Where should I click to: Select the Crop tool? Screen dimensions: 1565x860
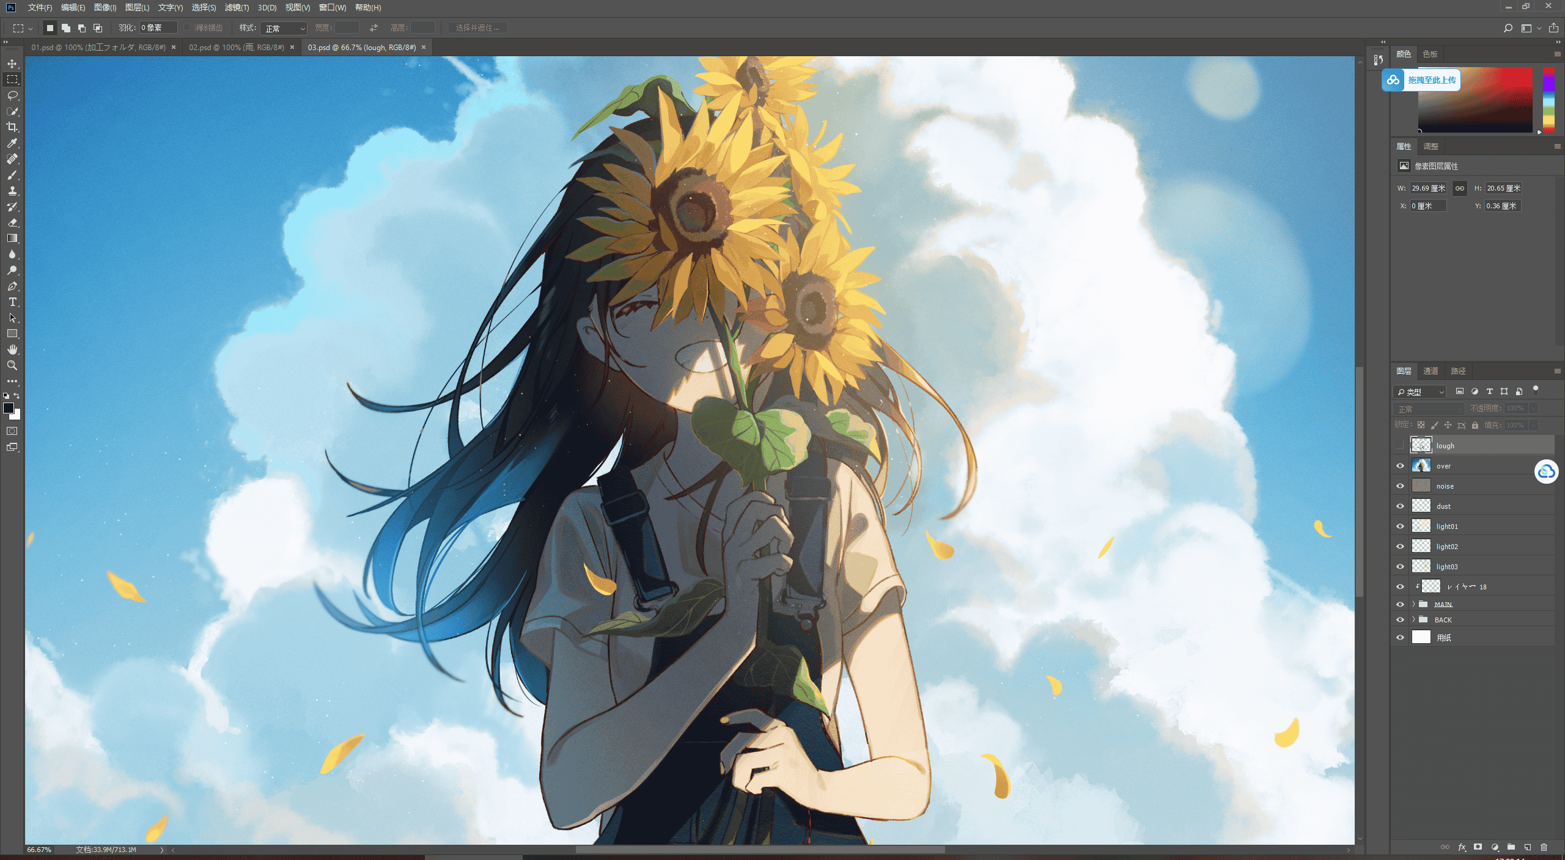click(12, 127)
